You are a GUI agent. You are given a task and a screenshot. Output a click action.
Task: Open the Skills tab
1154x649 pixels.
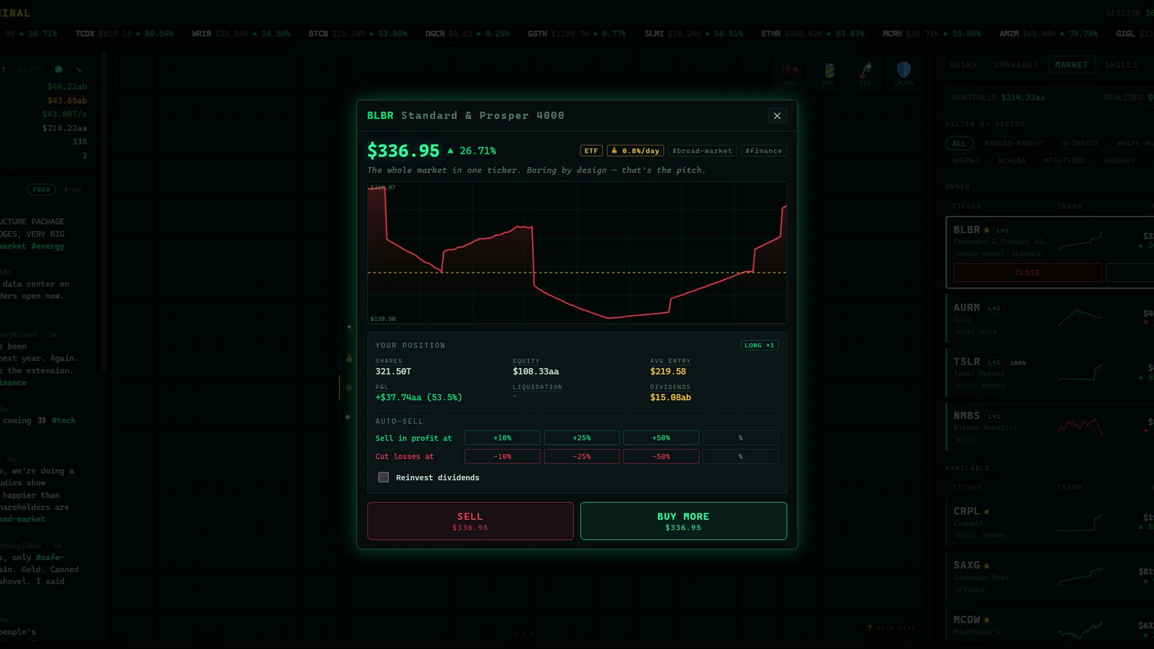click(1121, 65)
